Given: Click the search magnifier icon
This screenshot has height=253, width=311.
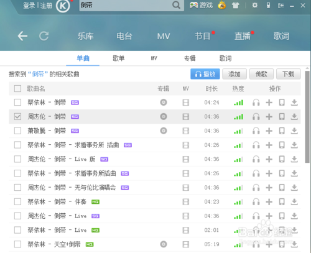Looking at the screenshot, I should (176, 5).
